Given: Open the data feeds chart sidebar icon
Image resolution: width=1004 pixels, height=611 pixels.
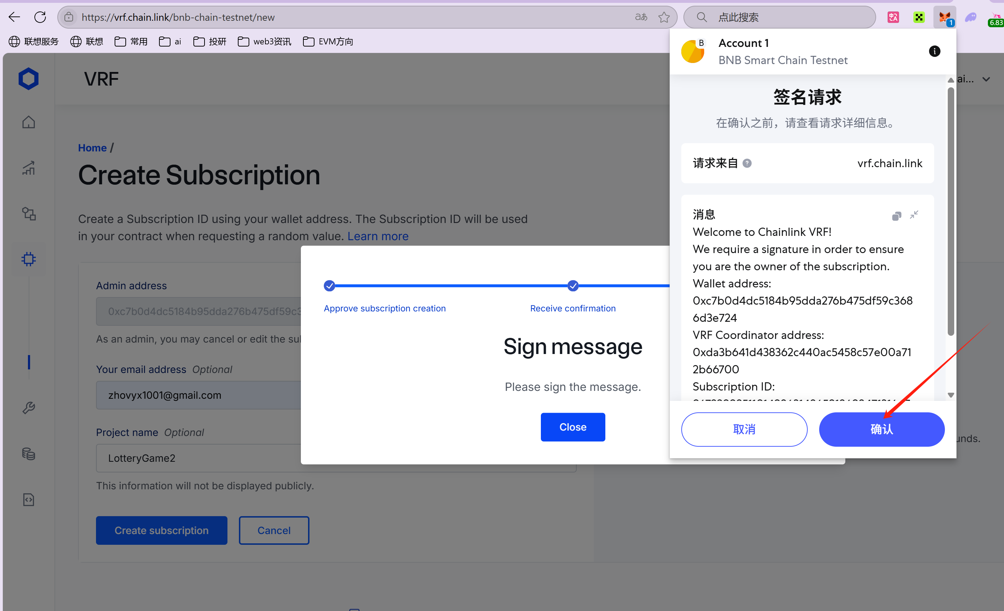Looking at the screenshot, I should pos(29,168).
